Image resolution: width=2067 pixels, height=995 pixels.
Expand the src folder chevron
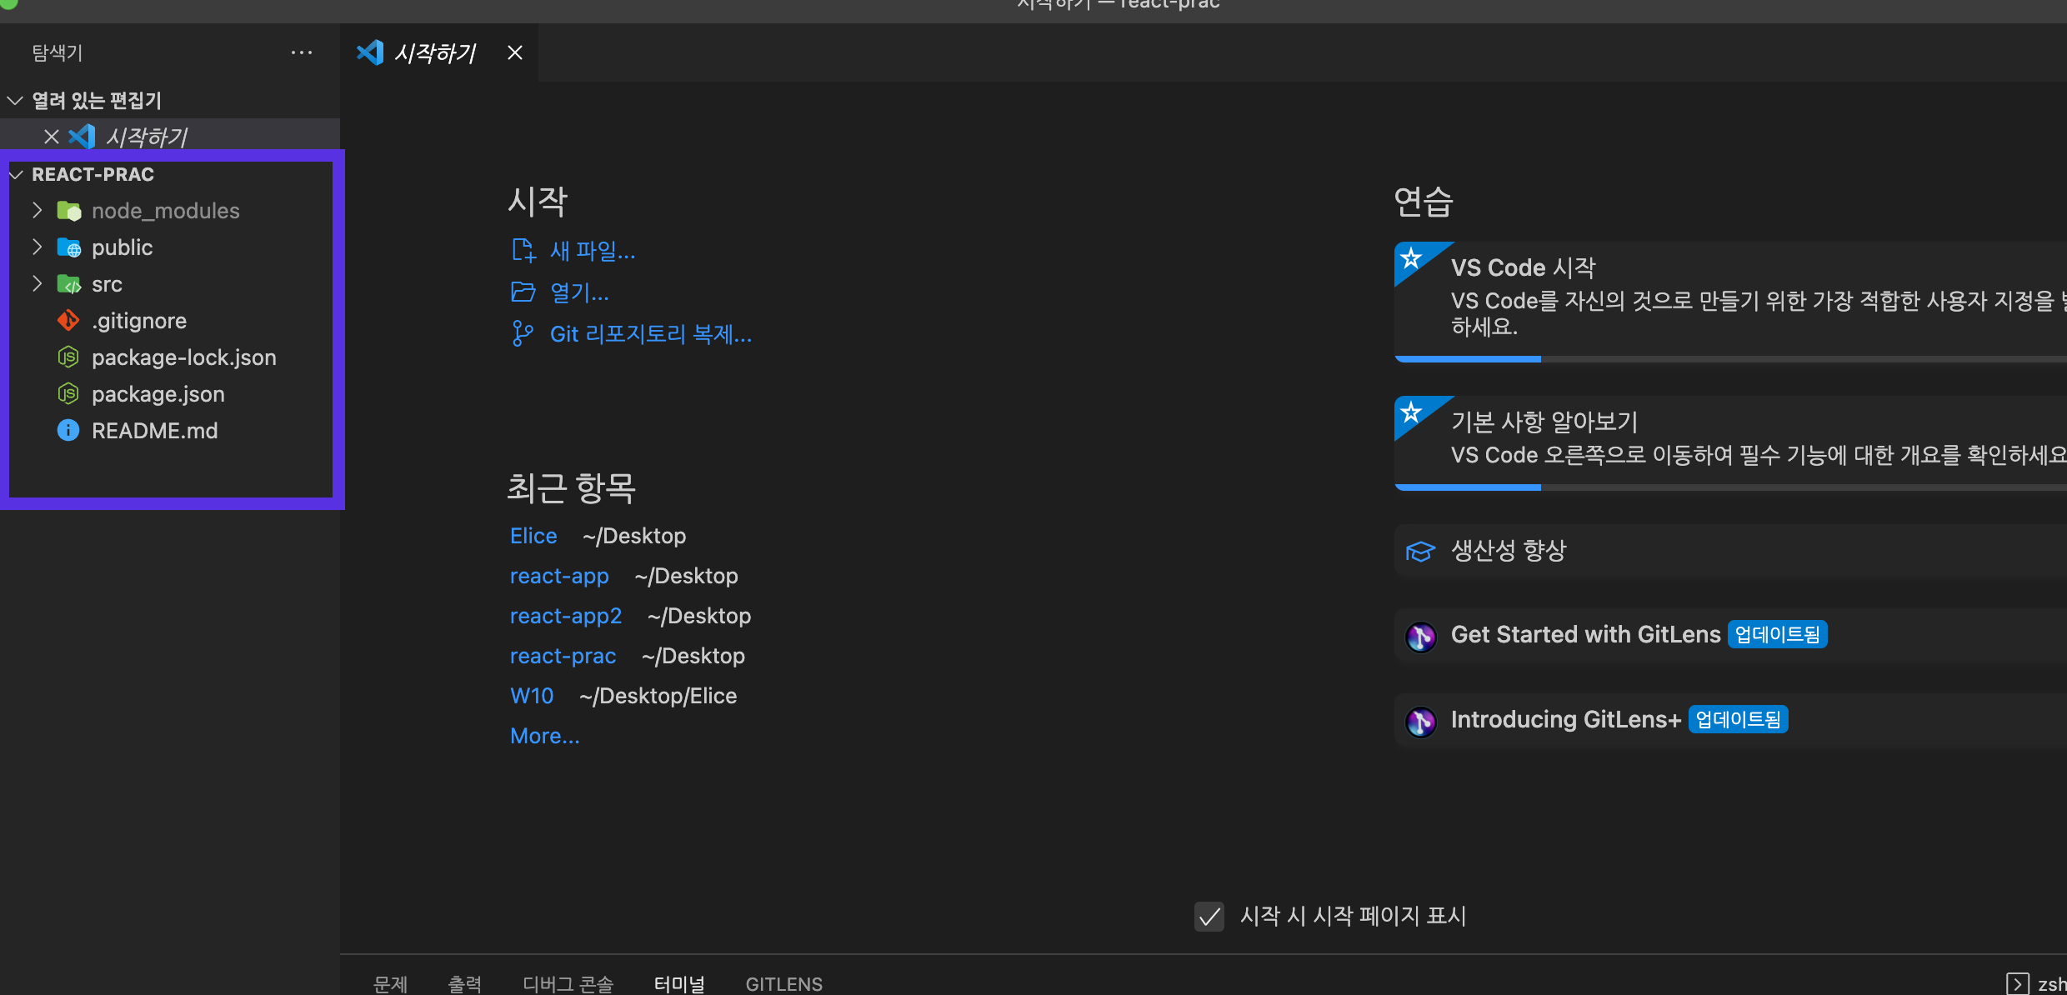(37, 283)
